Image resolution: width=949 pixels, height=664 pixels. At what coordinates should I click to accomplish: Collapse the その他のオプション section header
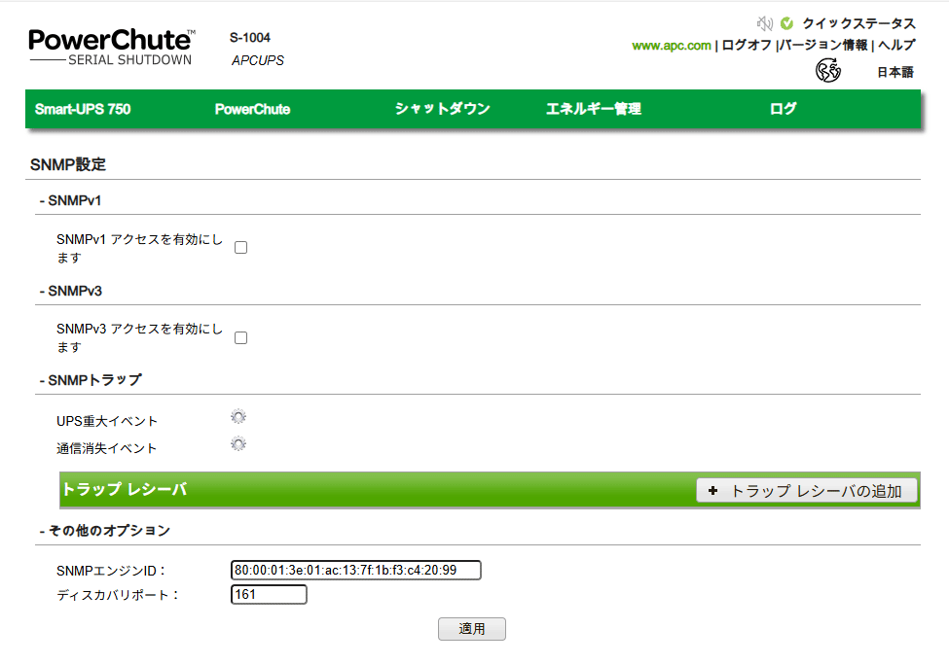pos(105,531)
